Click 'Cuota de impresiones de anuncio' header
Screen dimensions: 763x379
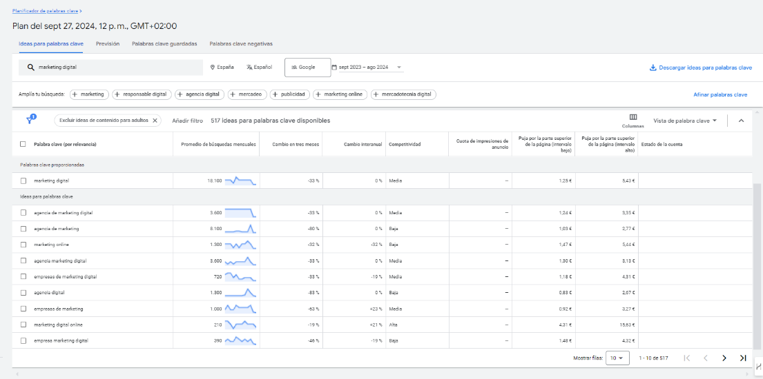pyautogui.click(x=482, y=144)
